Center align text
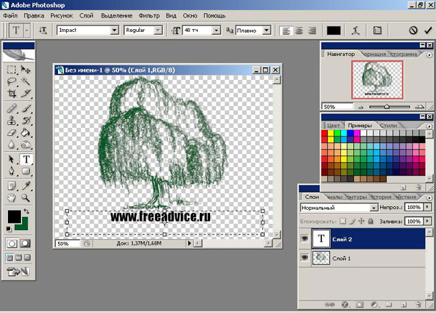The width and height of the screenshot is (436, 313). pyautogui.click(x=299, y=31)
